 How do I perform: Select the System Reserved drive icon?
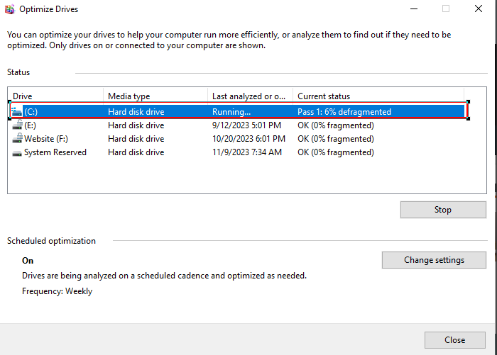pos(17,153)
